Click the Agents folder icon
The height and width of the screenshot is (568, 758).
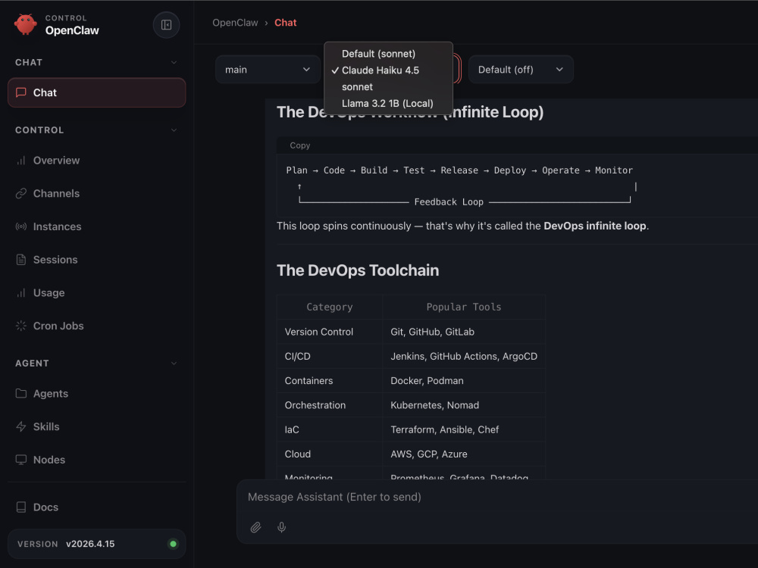tap(20, 393)
